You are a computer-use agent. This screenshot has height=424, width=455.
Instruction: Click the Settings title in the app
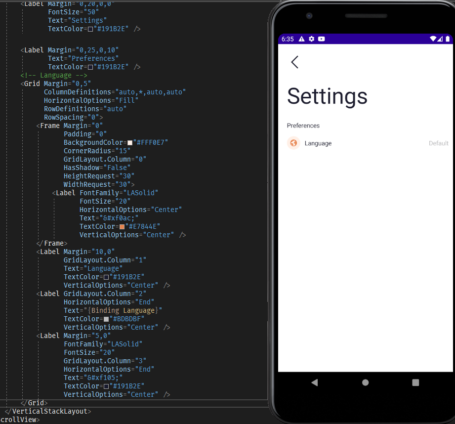click(x=327, y=97)
